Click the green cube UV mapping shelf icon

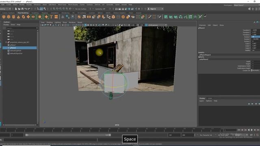pyautogui.click(x=180, y=17)
